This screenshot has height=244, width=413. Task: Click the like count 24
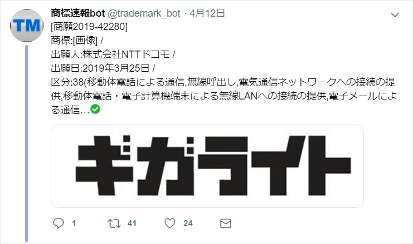point(188,223)
